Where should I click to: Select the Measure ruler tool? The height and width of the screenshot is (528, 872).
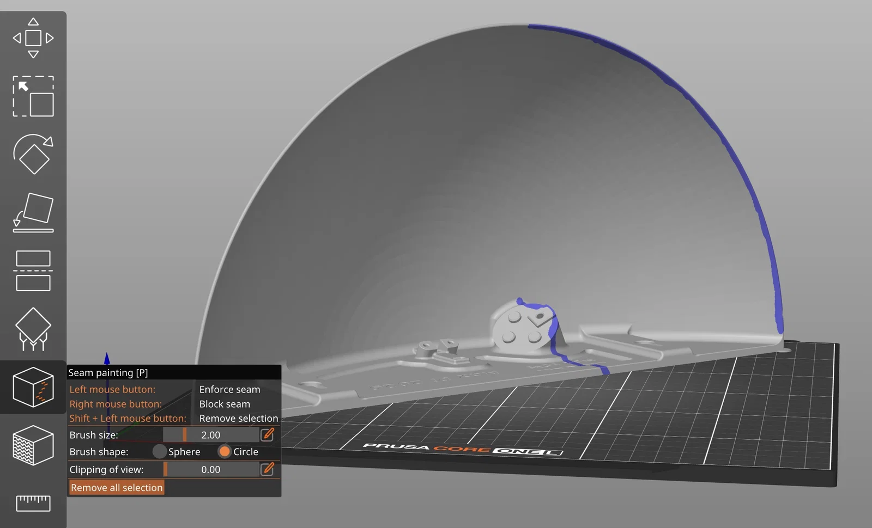[x=33, y=503]
